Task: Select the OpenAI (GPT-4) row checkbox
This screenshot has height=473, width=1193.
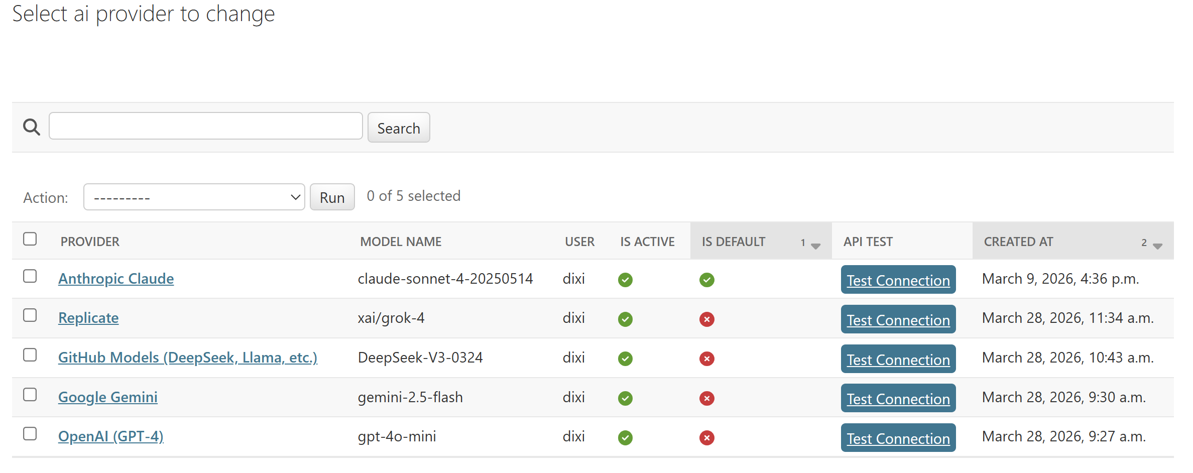Action: (30, 433)
